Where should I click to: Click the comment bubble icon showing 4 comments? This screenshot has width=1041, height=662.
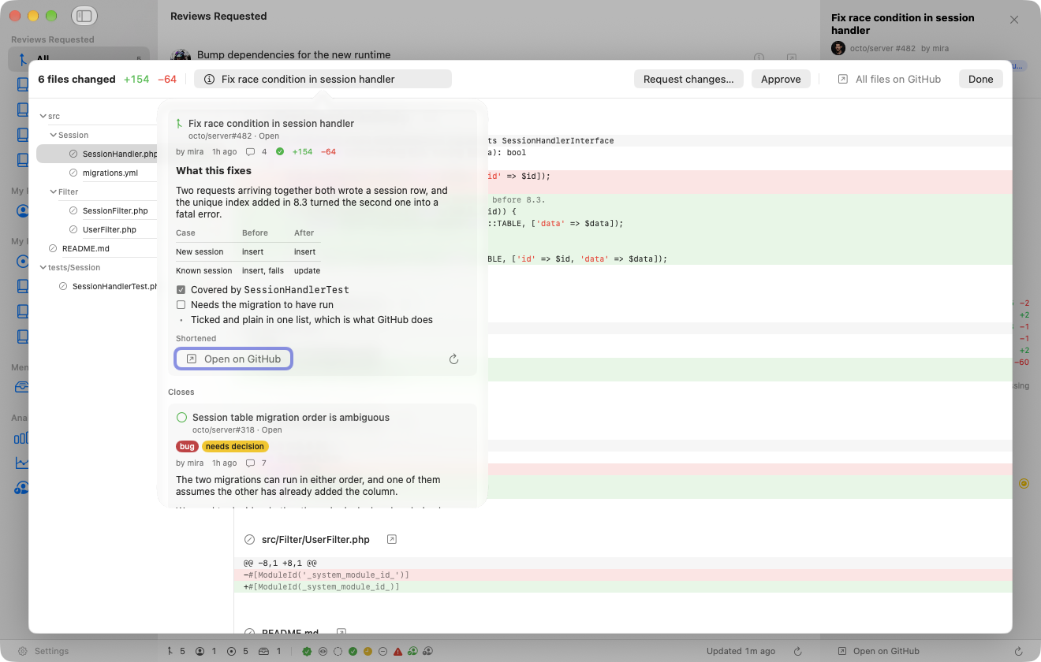[250, 151]
